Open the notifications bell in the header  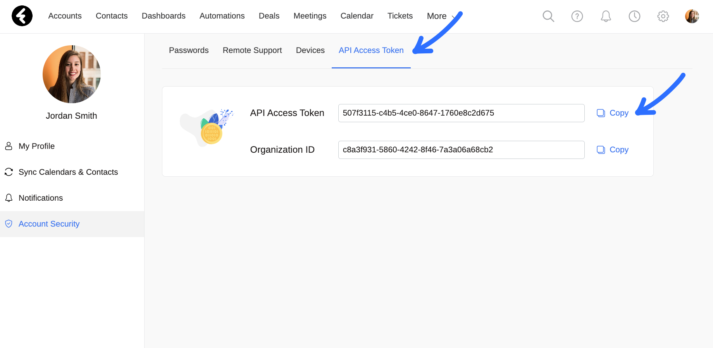click(x=606, y=16)
